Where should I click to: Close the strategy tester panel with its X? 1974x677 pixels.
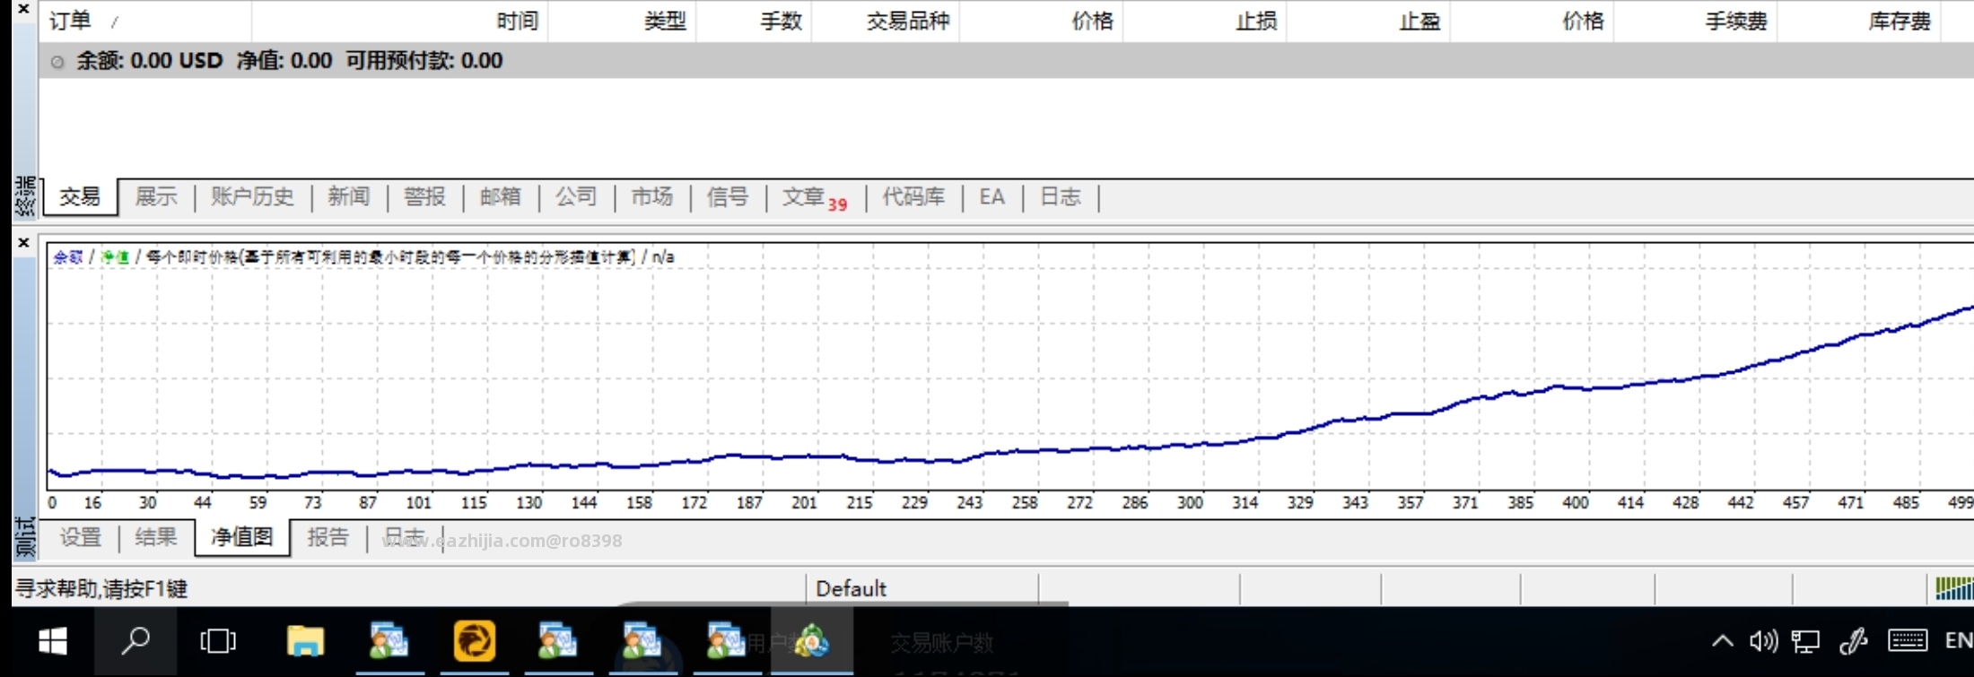[24, 243]
